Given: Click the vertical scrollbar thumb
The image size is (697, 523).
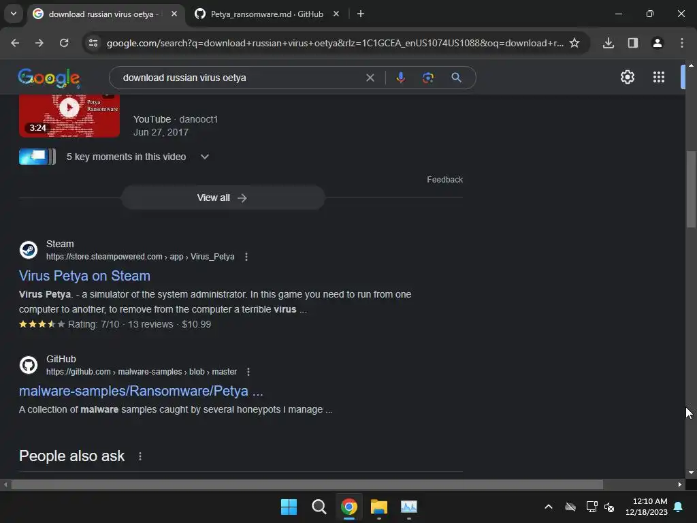Looking at the screenshot, I should (x=691, y=189).
